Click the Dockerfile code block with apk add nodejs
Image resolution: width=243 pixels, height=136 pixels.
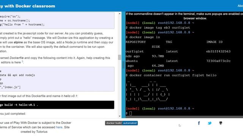[57, 79]
